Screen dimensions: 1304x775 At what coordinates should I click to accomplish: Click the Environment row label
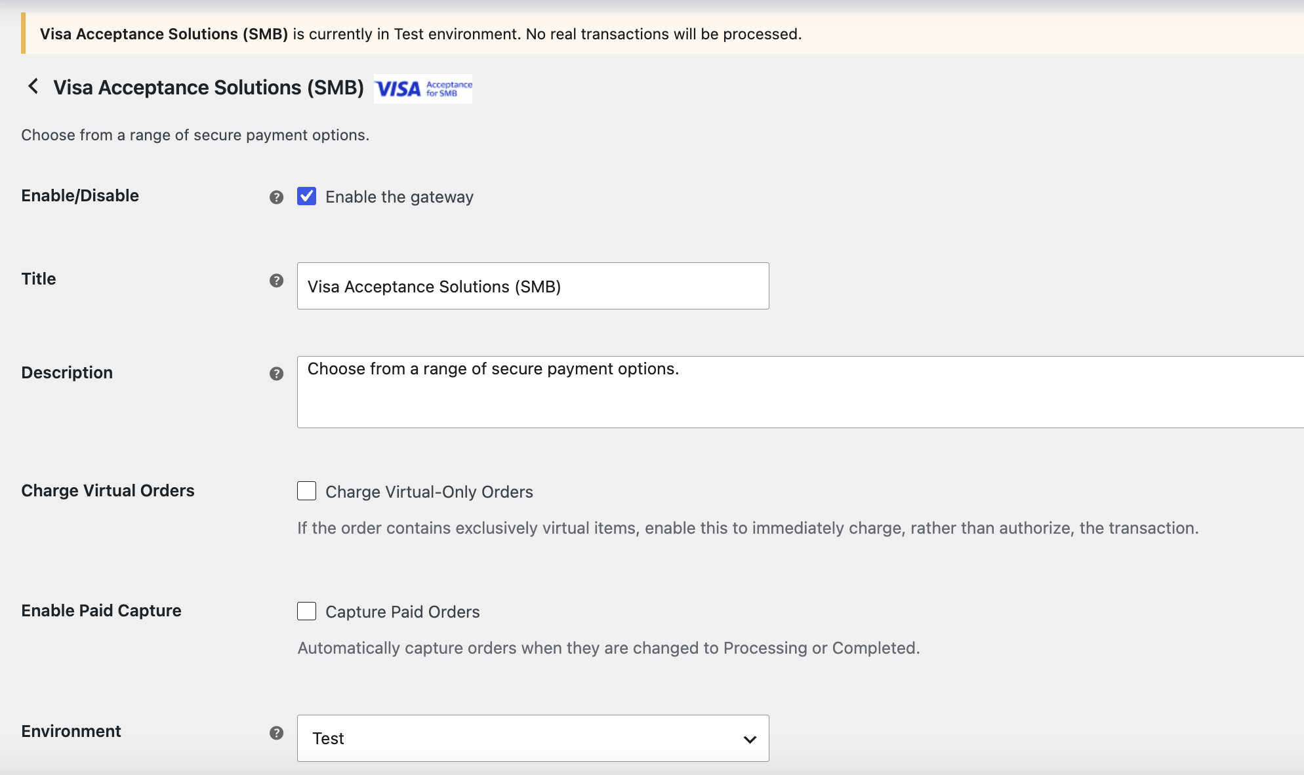tap(71, 731)
